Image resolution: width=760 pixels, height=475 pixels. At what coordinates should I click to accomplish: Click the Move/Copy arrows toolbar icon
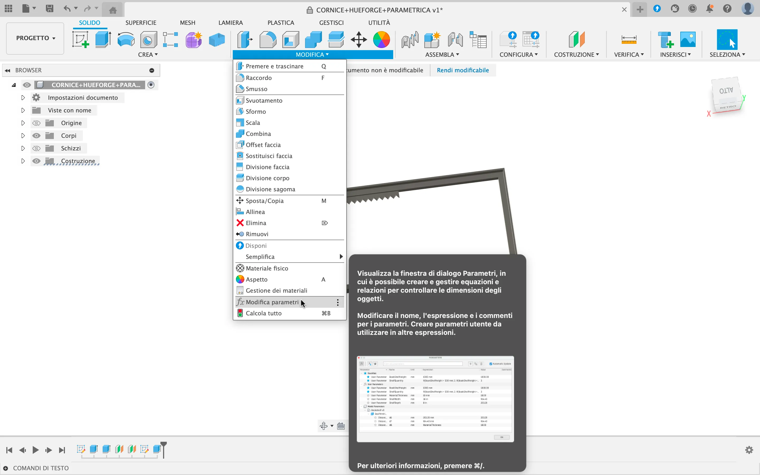pyautogui.click(x=359, y=40)
